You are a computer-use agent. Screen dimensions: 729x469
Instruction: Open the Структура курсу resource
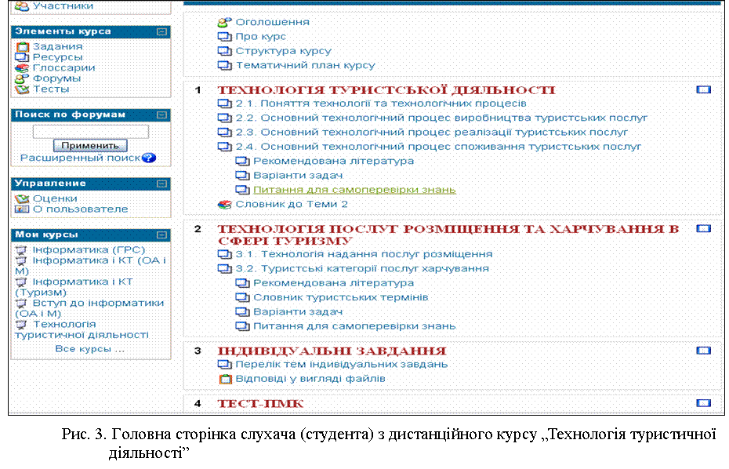(284, 51)
